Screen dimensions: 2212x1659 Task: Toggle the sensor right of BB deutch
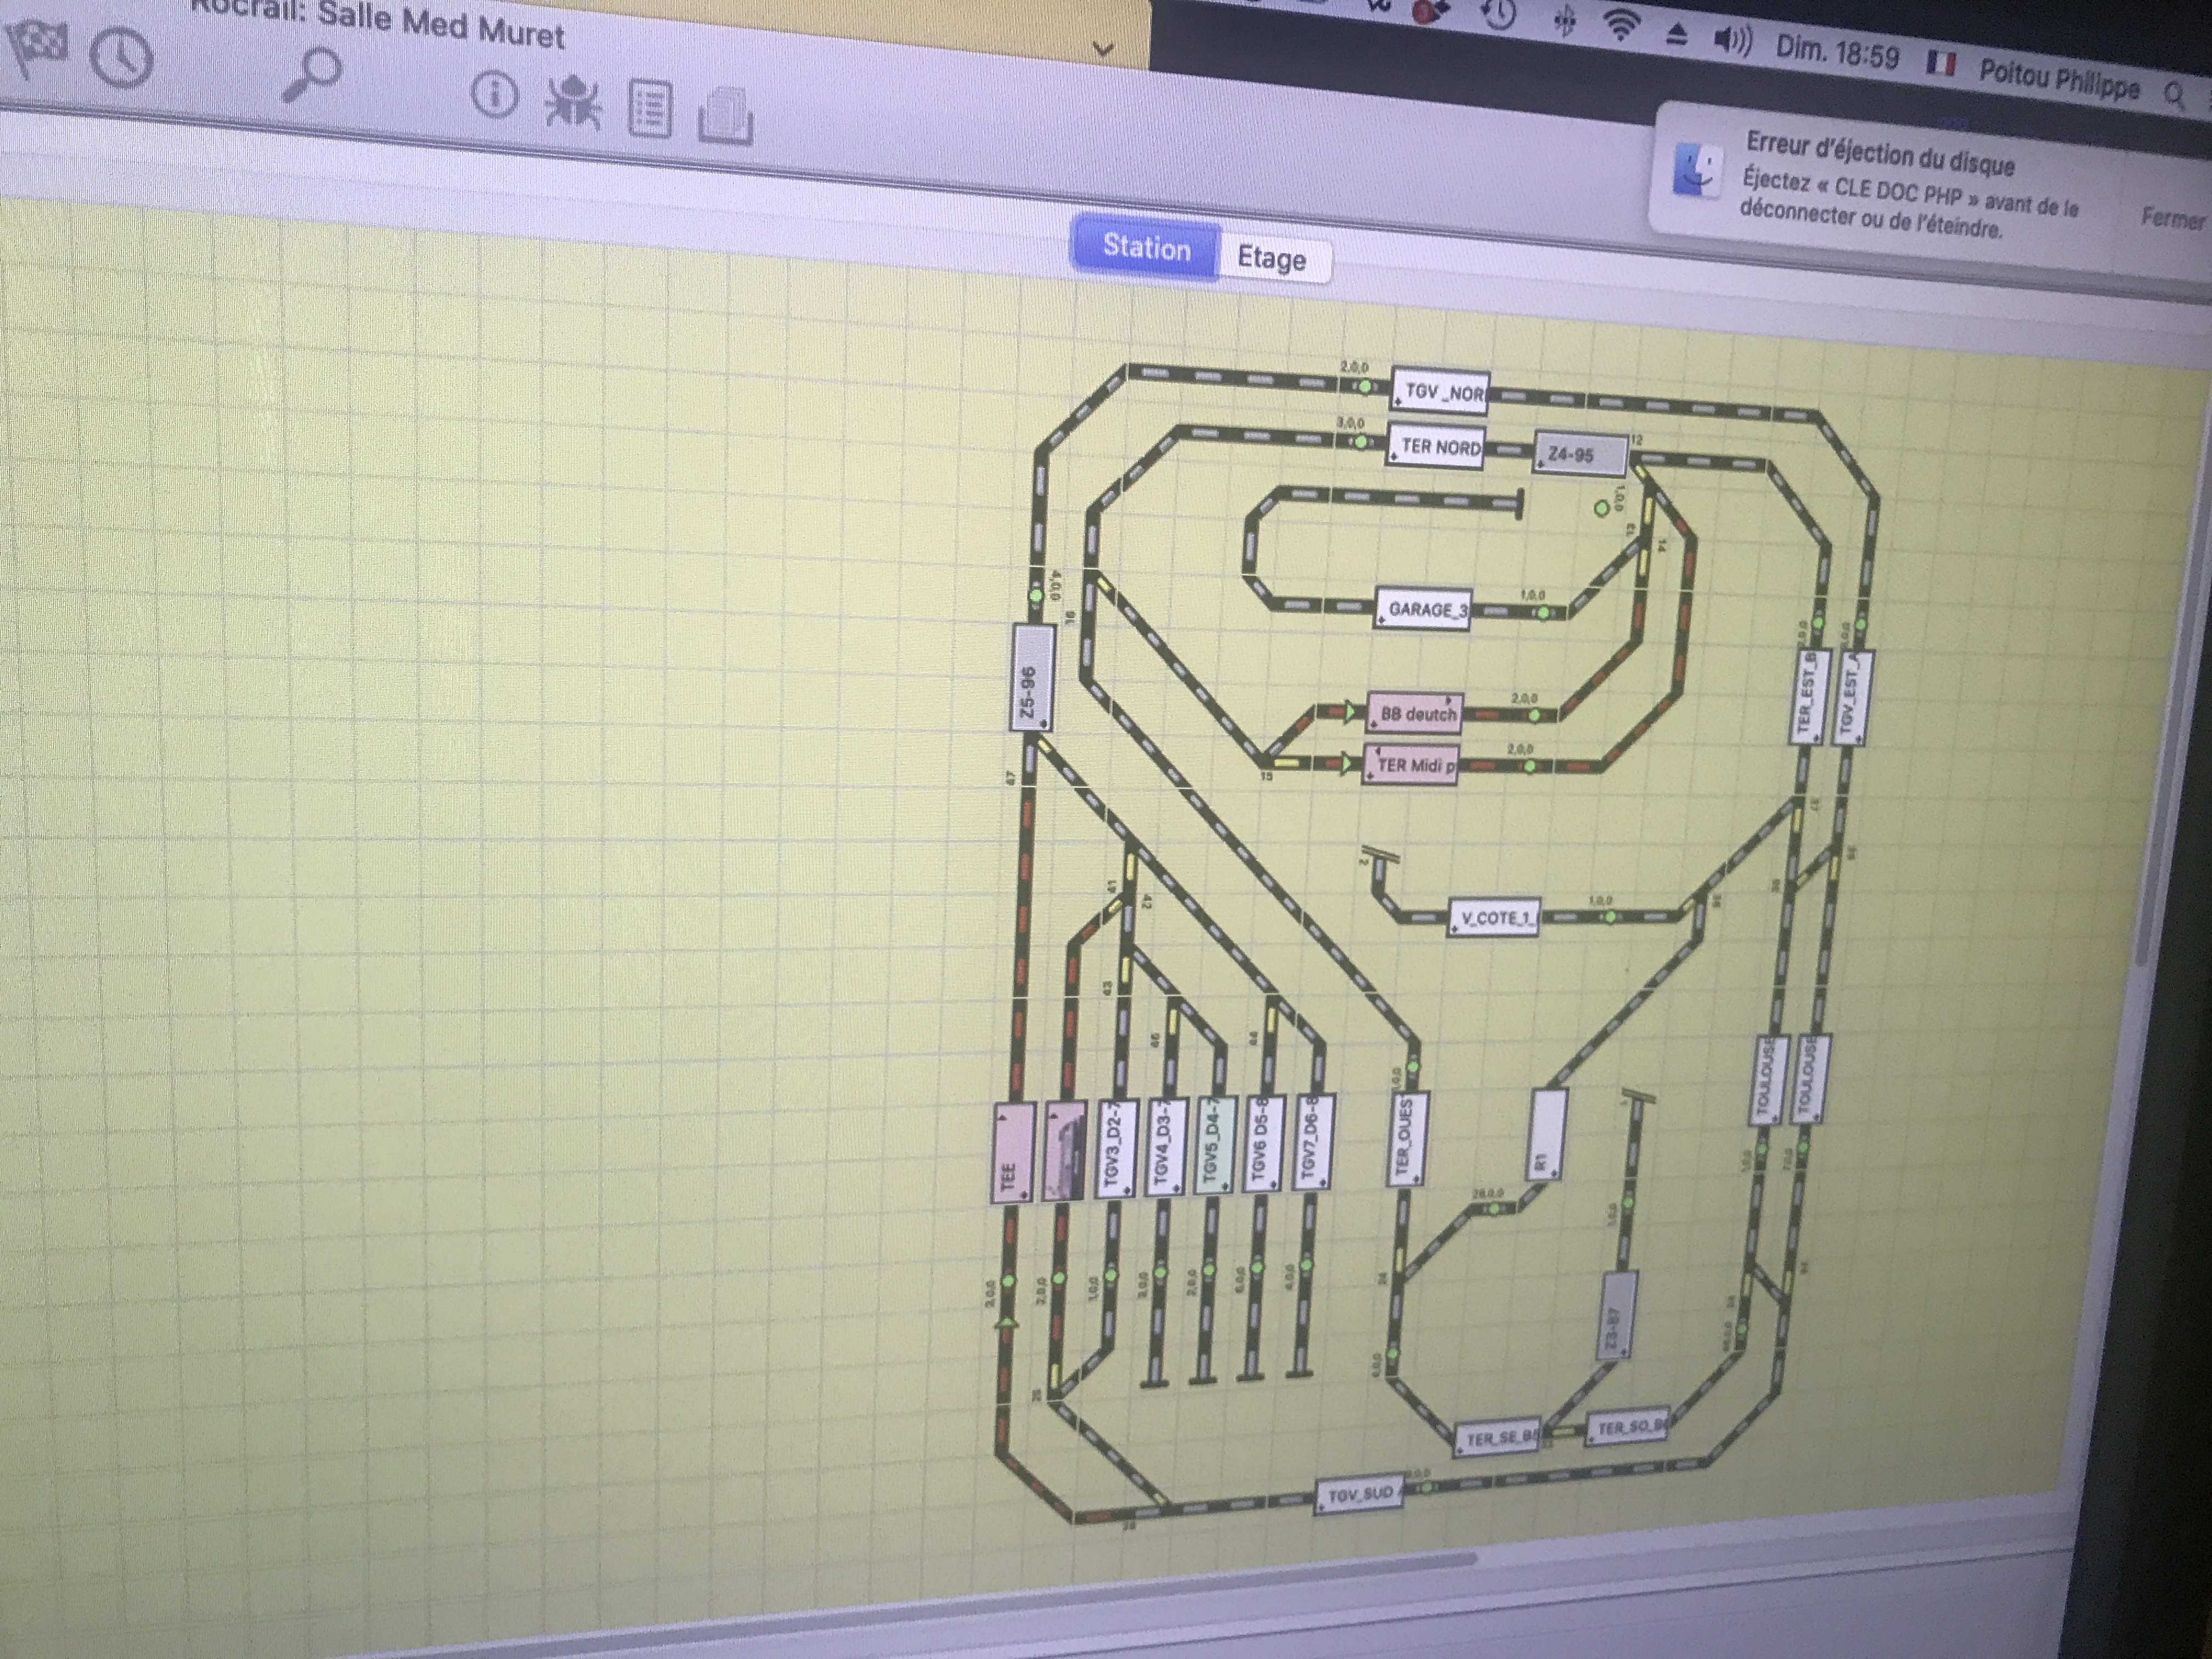click(x=1535, y=714)
